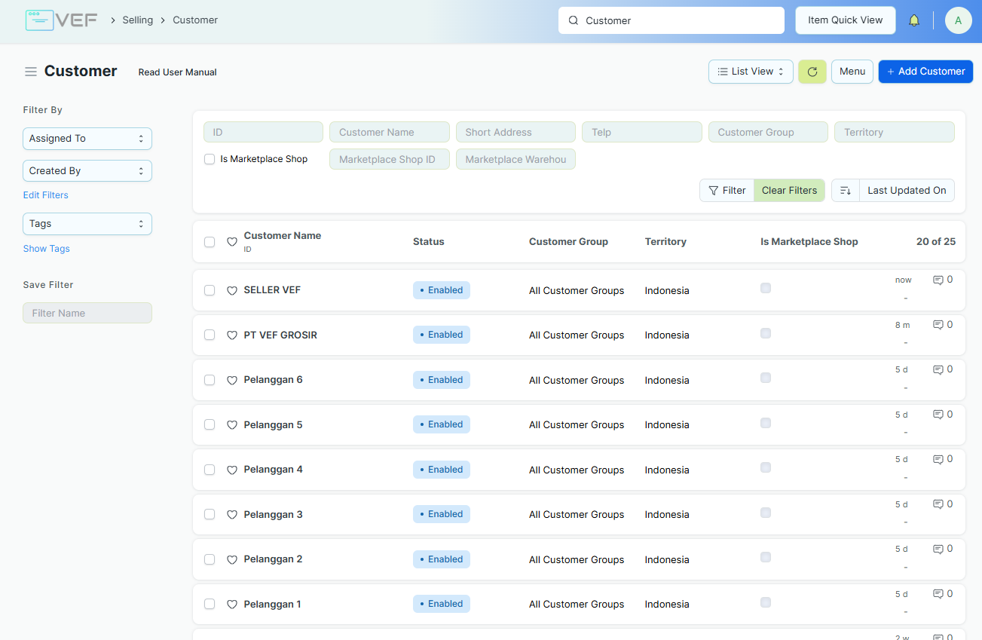The width and height of the screenshot is (982, 640).
Task: Click the ID filter field
Action: click(x=263, y=132)
